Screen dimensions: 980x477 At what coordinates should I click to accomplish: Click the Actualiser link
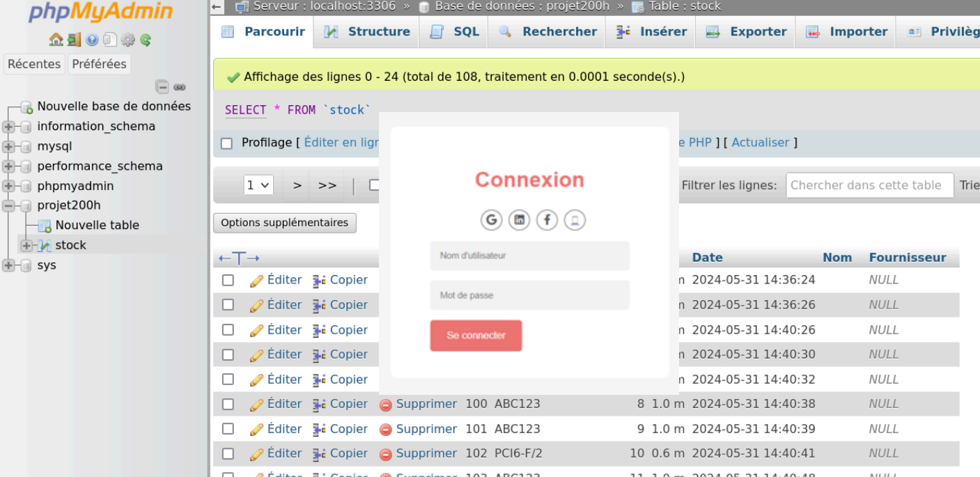pyautogui.click(x=760, y=143)
